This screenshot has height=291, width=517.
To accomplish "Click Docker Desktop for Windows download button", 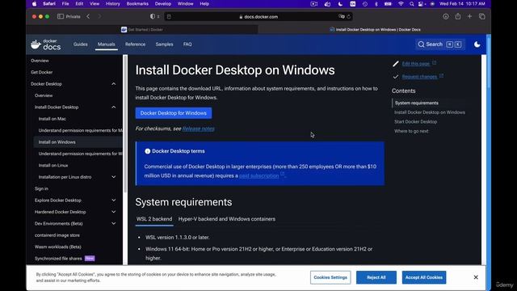I will [x=174, y=113].
